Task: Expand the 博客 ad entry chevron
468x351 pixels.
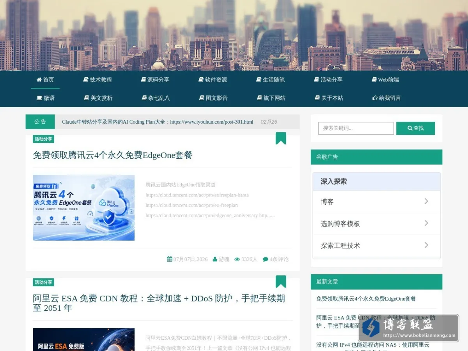Action: pyautogui.click(x=426, y=201)
